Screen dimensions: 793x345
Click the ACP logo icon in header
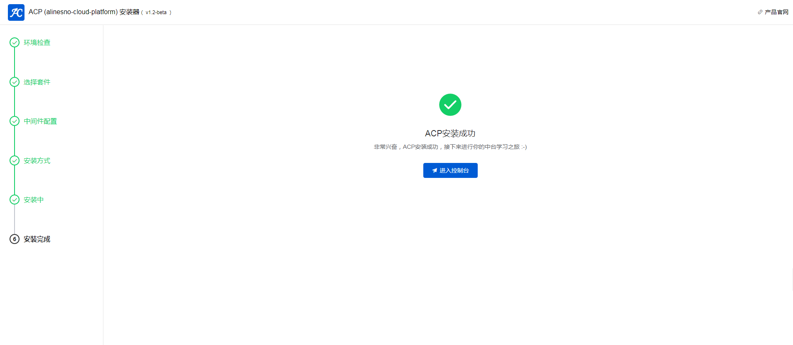(16, 12)
